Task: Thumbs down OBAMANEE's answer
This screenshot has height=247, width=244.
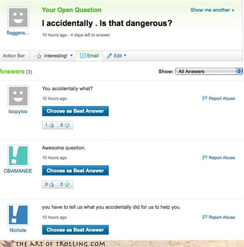Action: click(x=65, y=185)
